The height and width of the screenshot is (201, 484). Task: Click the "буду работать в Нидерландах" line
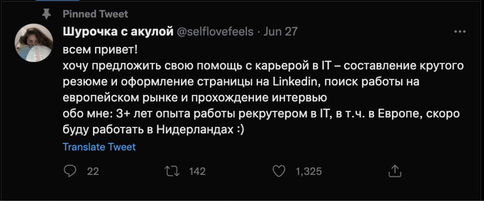(x=153, y=130)
